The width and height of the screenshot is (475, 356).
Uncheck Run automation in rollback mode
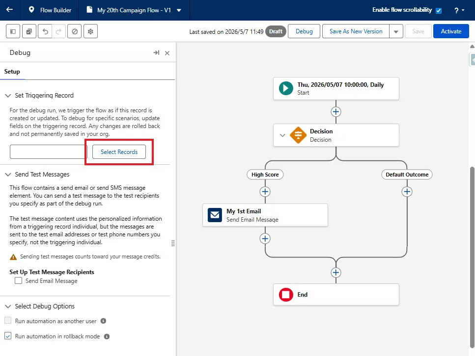pos(8,336)
